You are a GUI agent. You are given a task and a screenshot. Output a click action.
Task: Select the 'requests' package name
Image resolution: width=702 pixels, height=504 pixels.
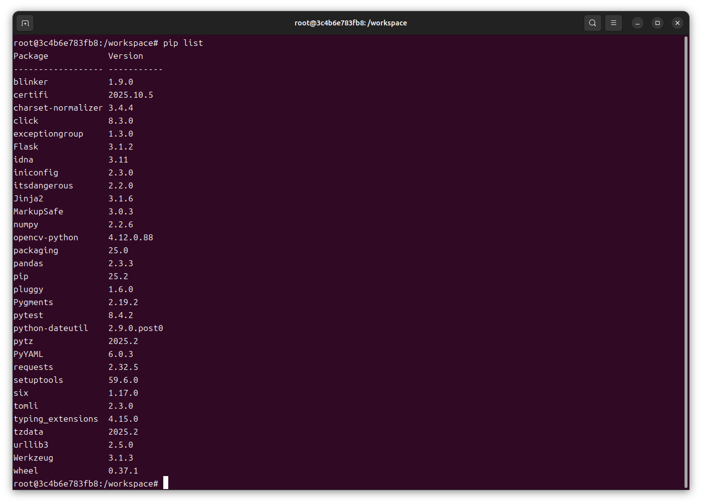[x=33, y=367]
